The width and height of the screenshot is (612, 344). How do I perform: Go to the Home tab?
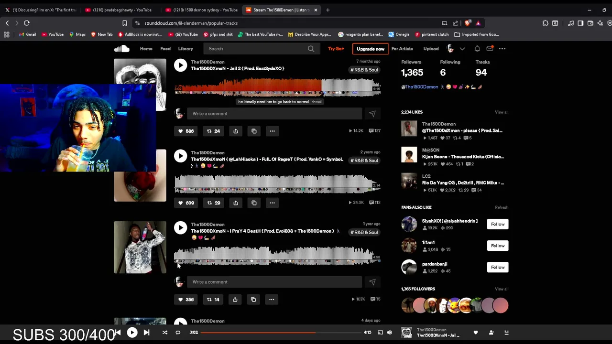click(x=146, y=49)
